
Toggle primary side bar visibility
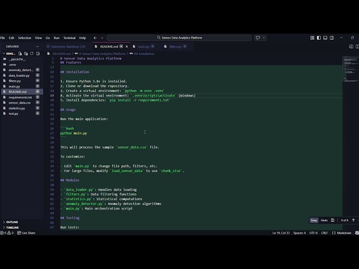point(319,38)
